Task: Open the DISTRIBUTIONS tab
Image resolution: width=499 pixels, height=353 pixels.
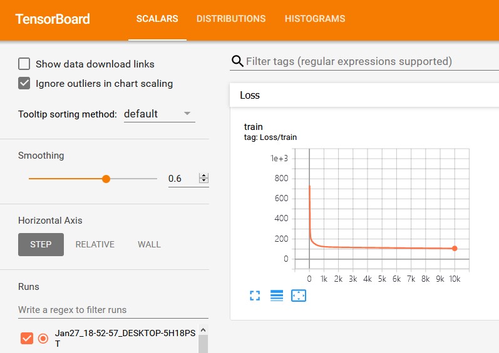Action: (x=231, y=19)
